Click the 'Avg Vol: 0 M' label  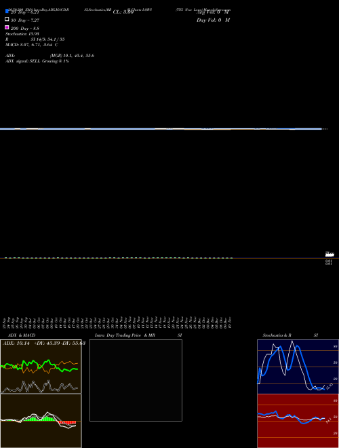213,12
